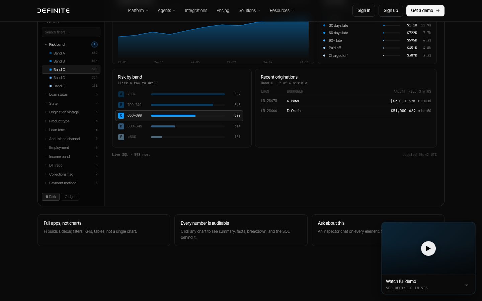The width and height of the screenshot is (482, 301).
Task: Drill into the 700–749 risk band row
Action: (179, 105)
